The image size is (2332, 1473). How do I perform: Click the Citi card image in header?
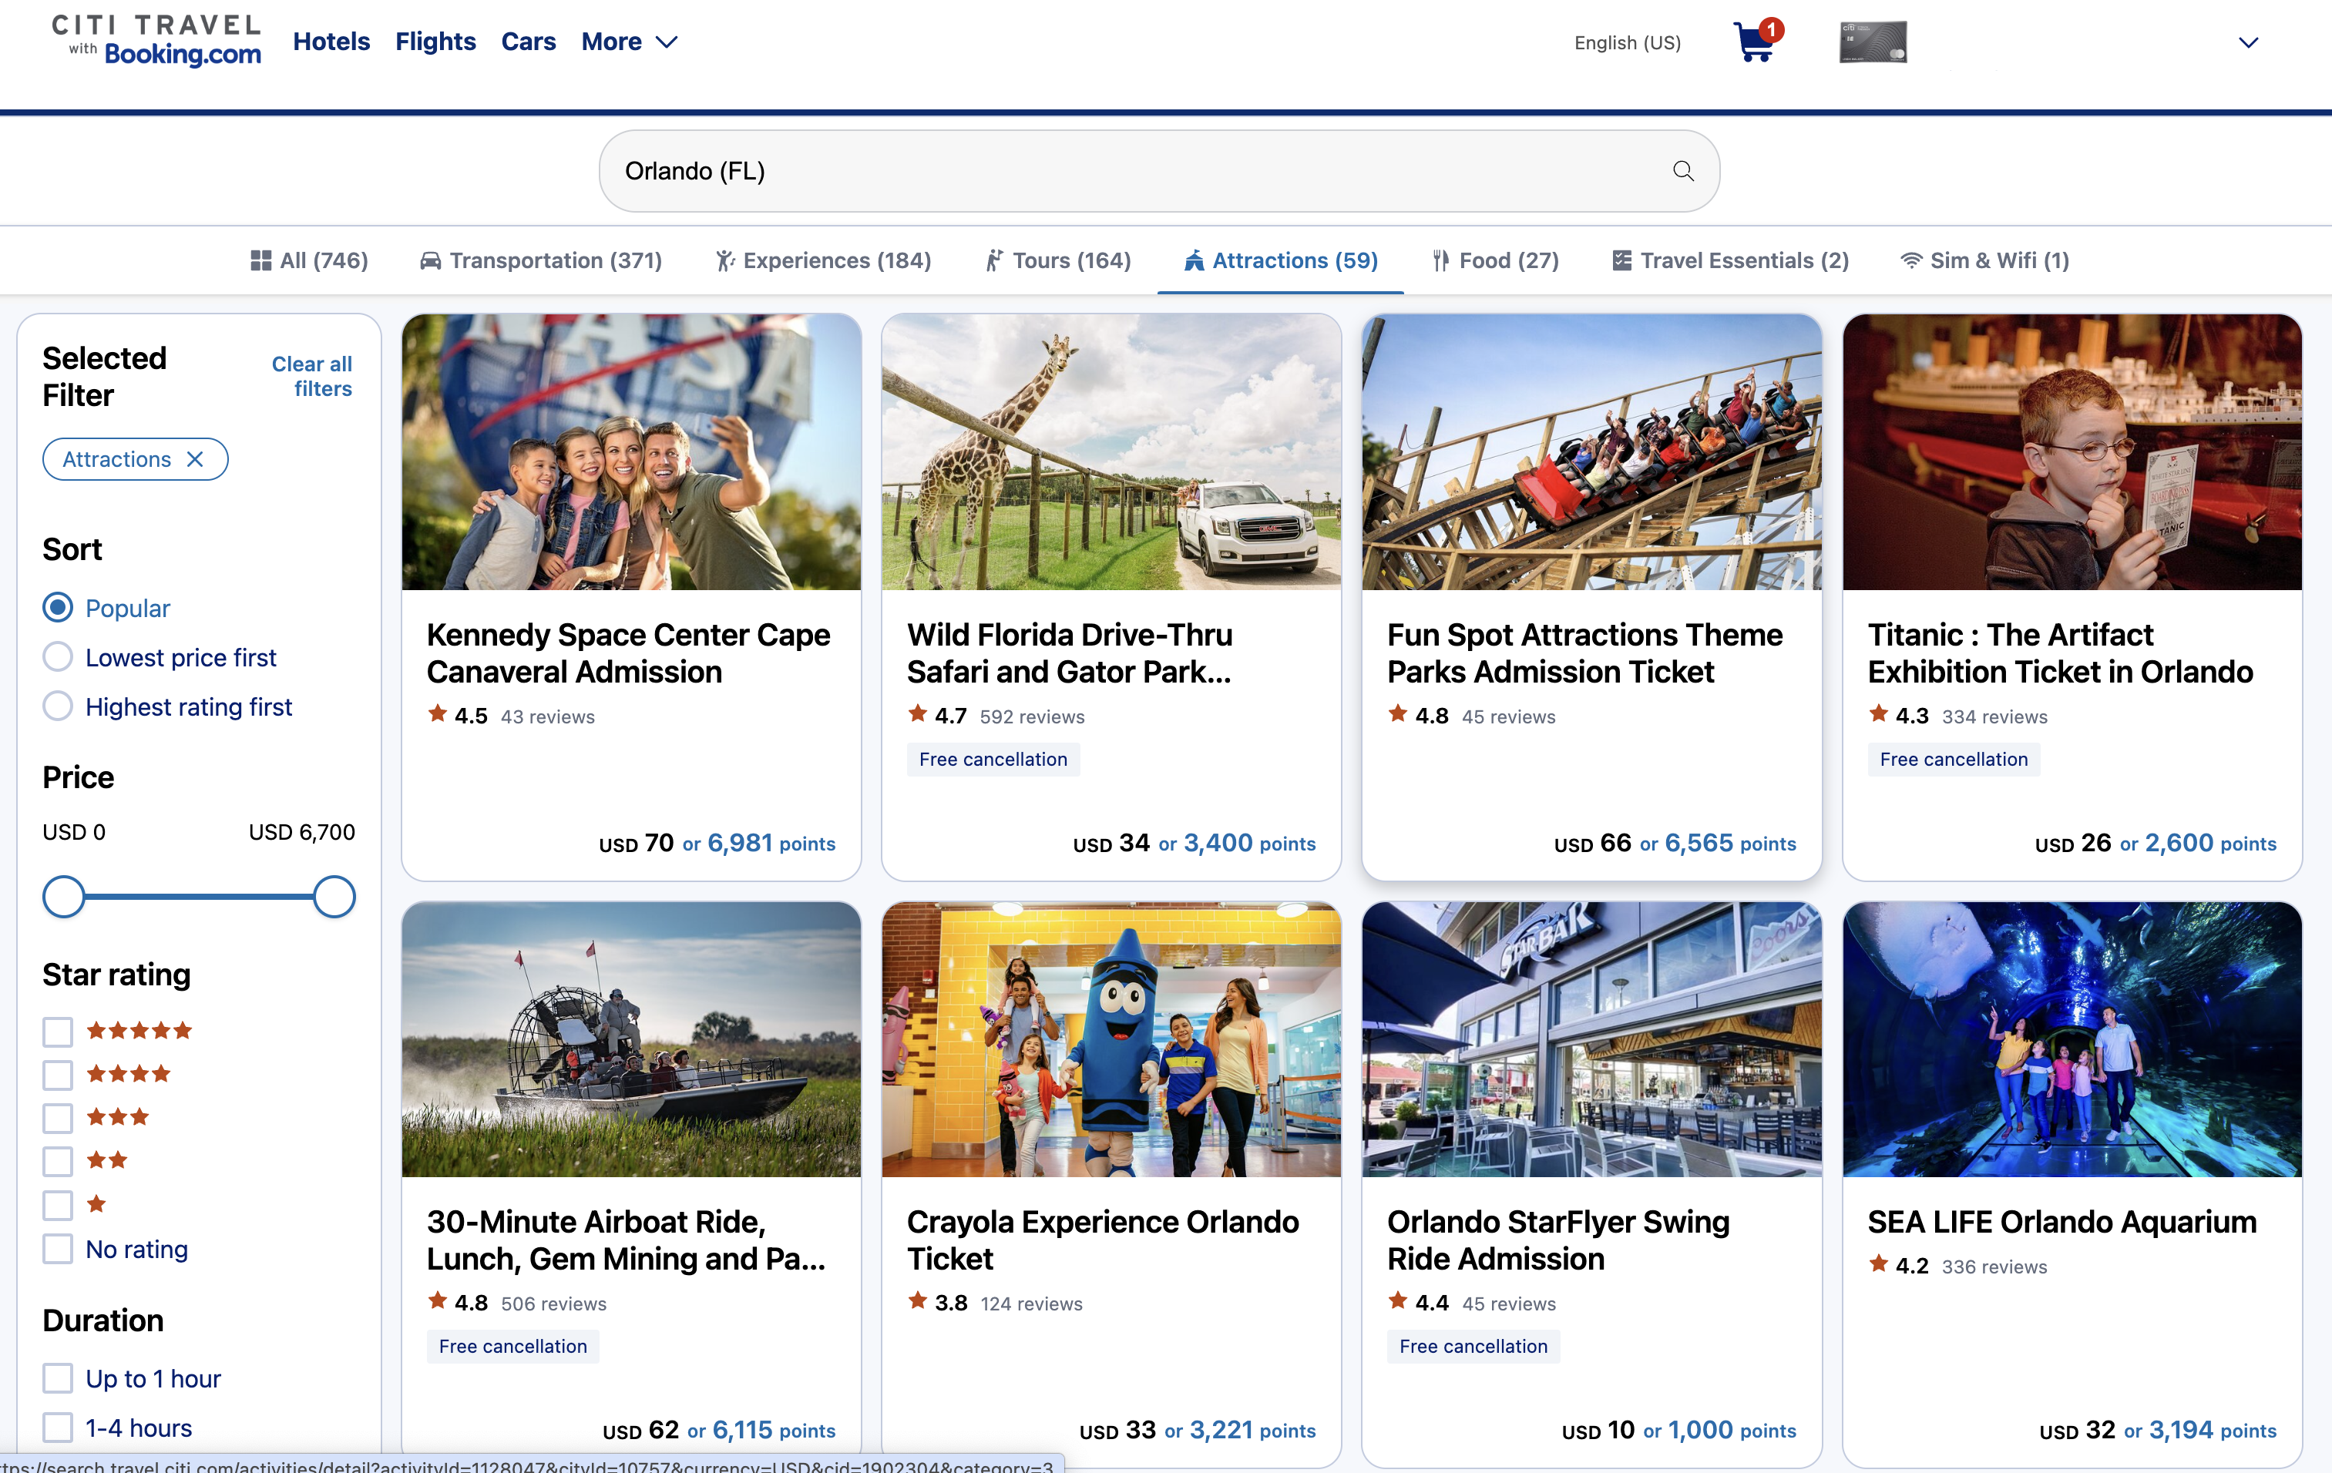1873,42
